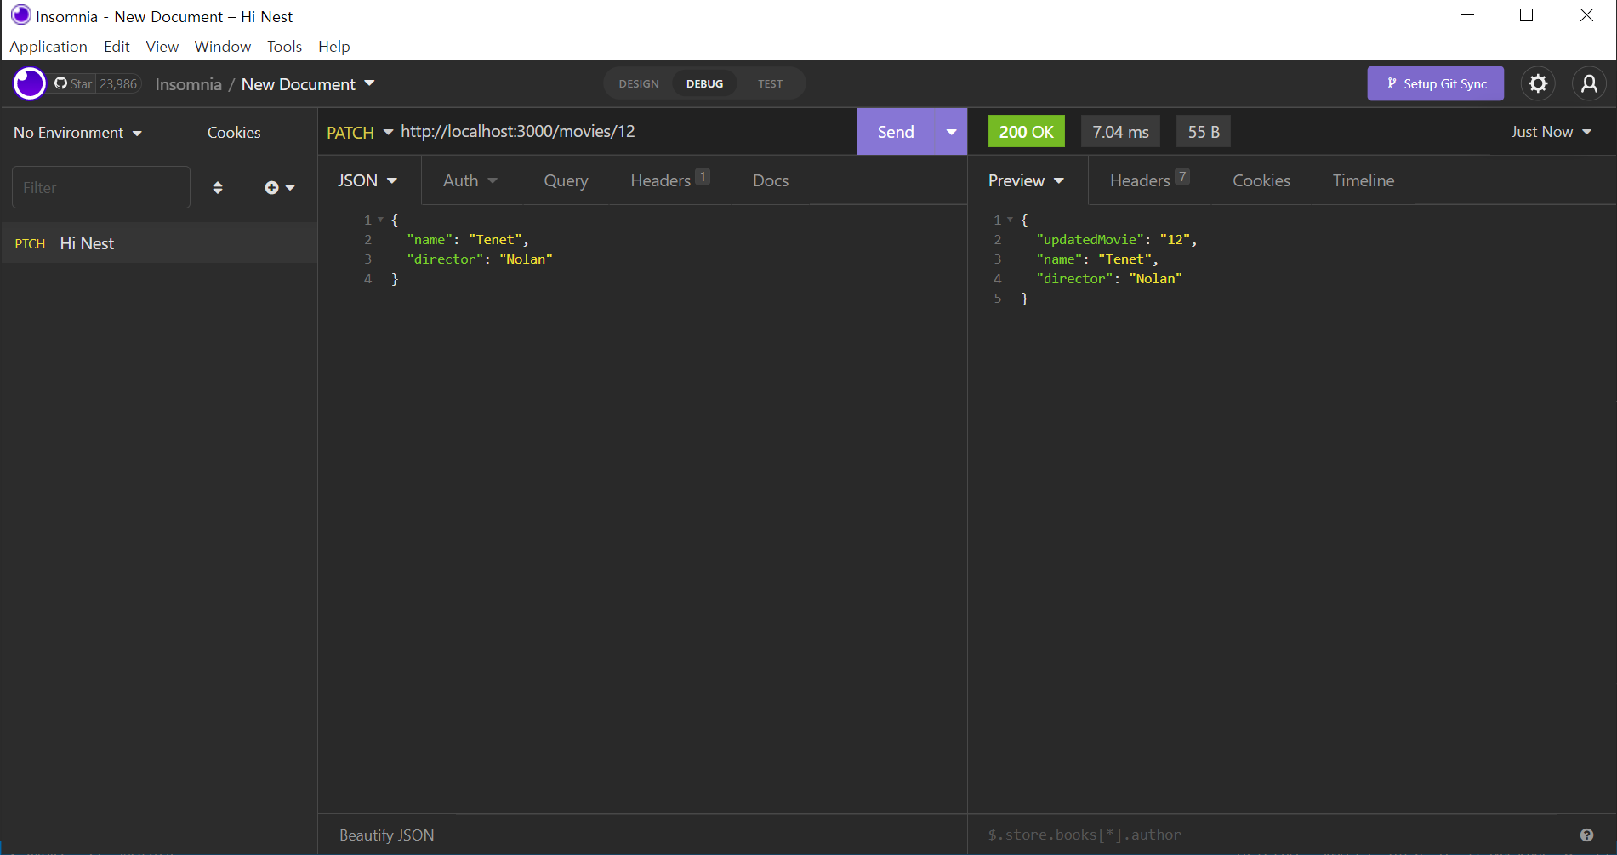1617x855 pixels.
Task: Collapse the response JSON fold arrow
Action: coord(1010,219)
